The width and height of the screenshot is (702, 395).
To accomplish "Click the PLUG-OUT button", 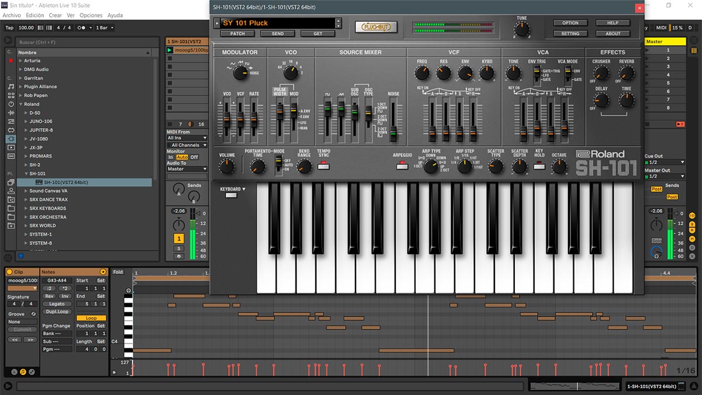I will (376, 27).
